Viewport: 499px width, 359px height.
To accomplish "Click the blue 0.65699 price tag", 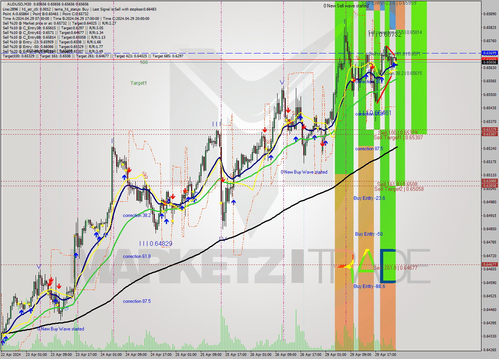I will 490,53.
